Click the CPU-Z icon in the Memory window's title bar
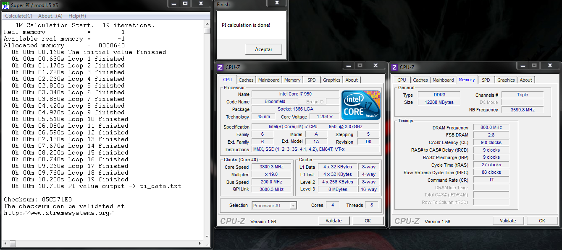The height and width of the screenshot is (250, 562). point(394,67)
